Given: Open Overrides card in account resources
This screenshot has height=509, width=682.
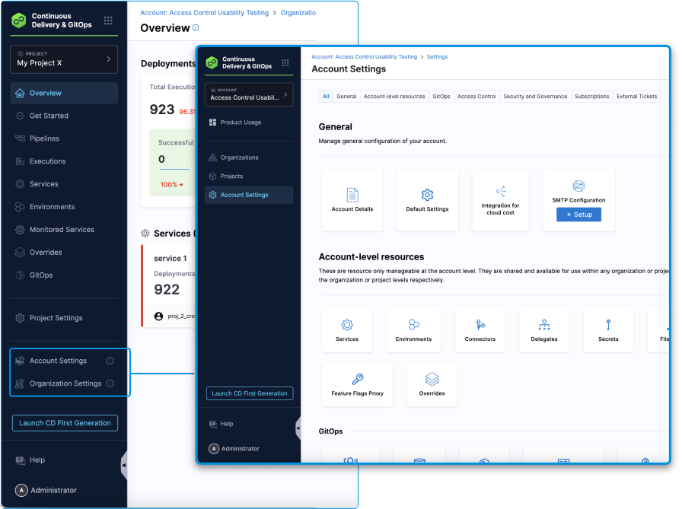Looking at the screenshot, I should 432,385.
